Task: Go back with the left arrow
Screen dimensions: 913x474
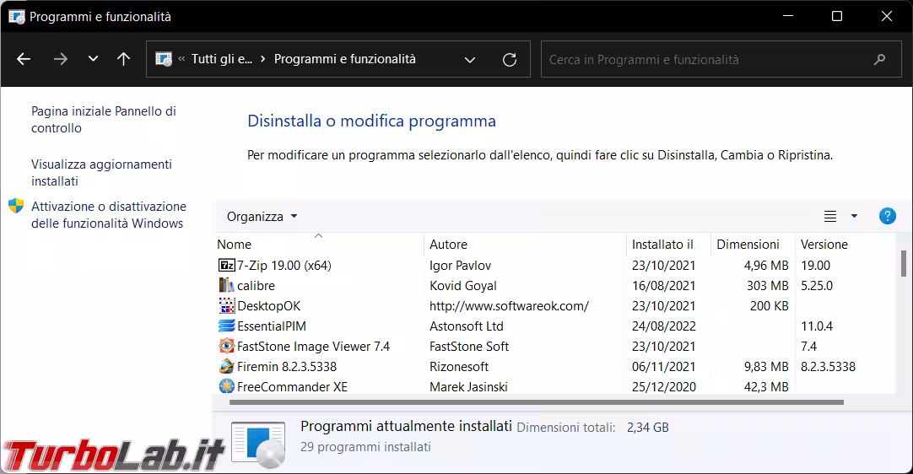Action: point(24,60)
